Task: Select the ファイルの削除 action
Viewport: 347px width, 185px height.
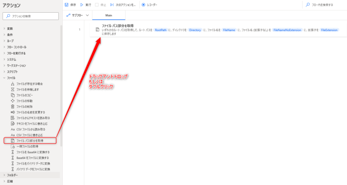Action: click(x=24, y=106)
